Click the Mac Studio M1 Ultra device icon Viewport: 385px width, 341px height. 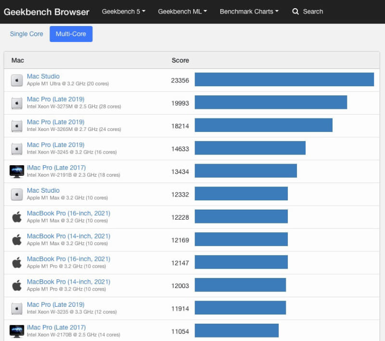coord(17,80)
